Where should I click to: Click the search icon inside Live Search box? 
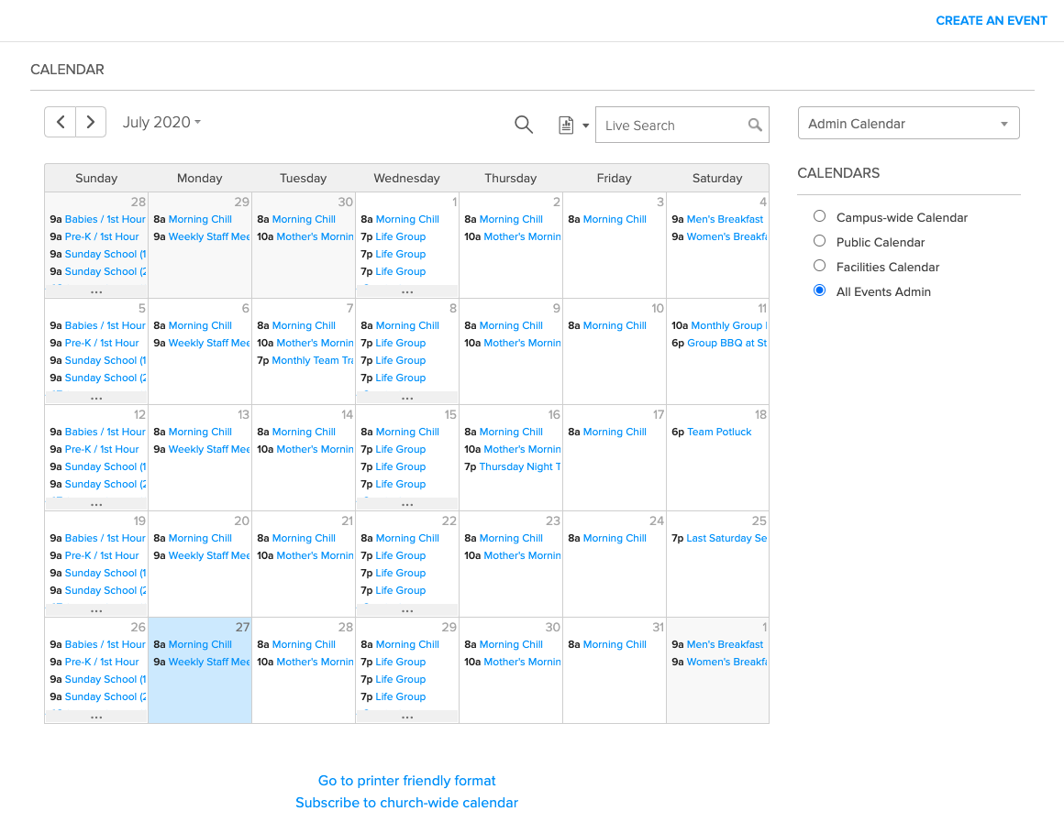click(754, 125)
